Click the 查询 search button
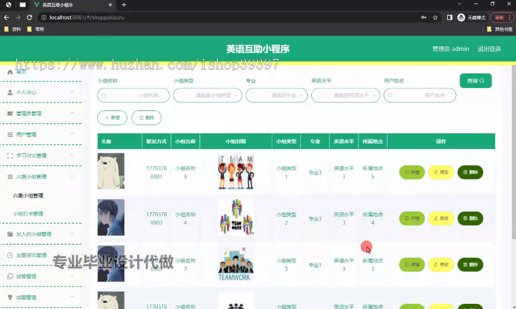The width and height of the screenshot is (516, 309). [475, 81]
